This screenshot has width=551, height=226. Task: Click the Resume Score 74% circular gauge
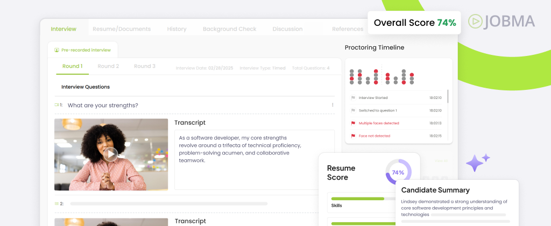(398, 172)
